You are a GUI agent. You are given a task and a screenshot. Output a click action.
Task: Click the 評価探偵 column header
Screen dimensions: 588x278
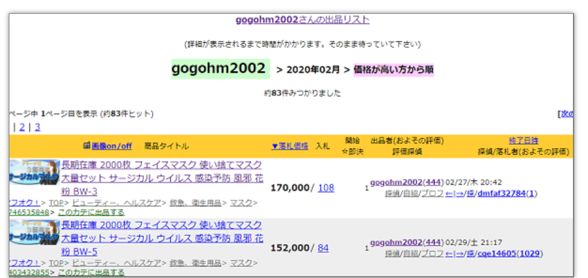[407, 152]
